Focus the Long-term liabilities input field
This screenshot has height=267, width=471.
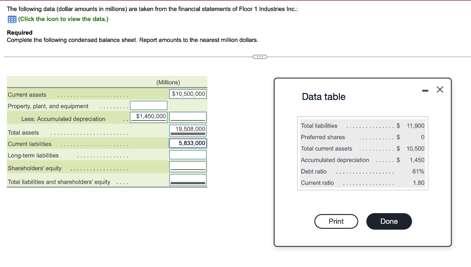click(188, 155)
